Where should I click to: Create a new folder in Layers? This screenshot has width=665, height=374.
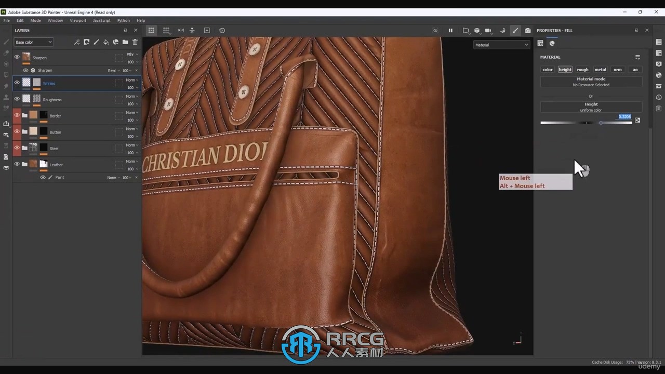coord(125,42)
